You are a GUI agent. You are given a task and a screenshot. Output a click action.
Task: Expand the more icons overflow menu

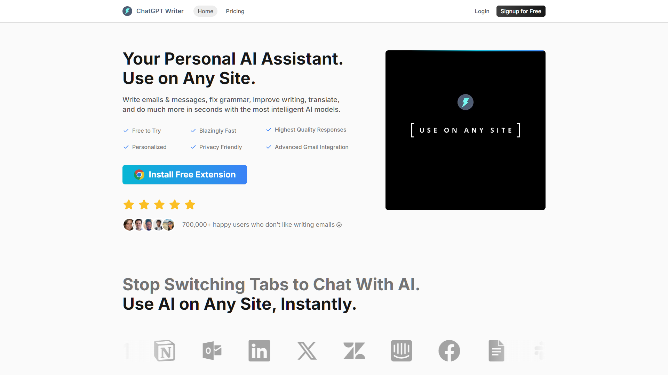(539, 350)
